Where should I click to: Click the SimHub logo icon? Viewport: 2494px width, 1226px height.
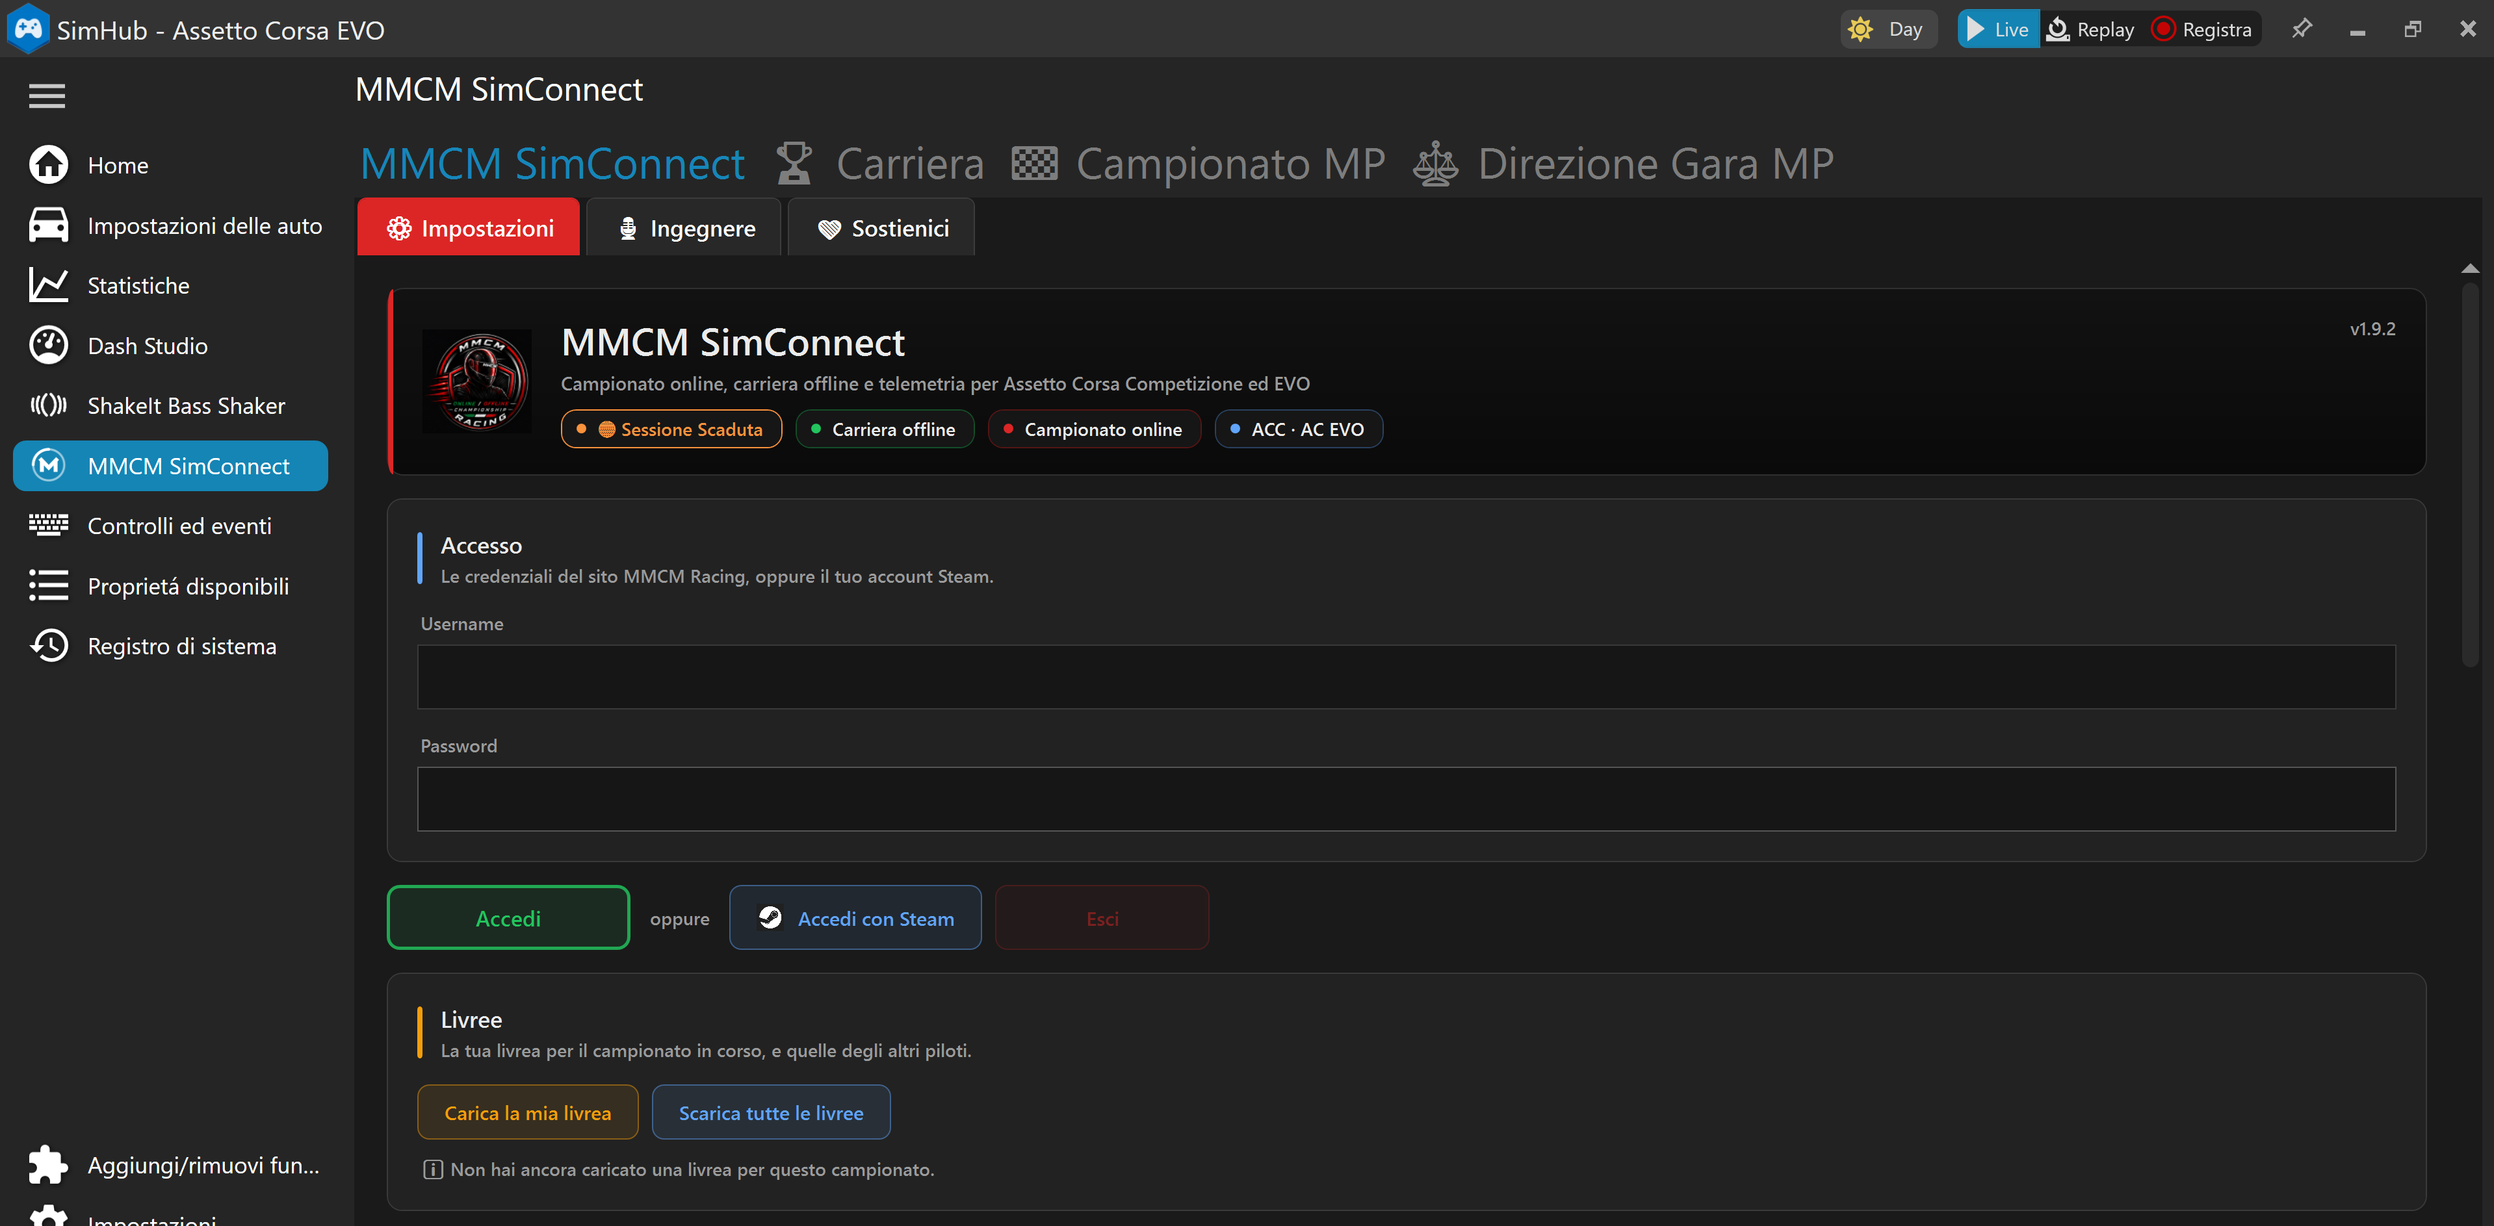28,28
